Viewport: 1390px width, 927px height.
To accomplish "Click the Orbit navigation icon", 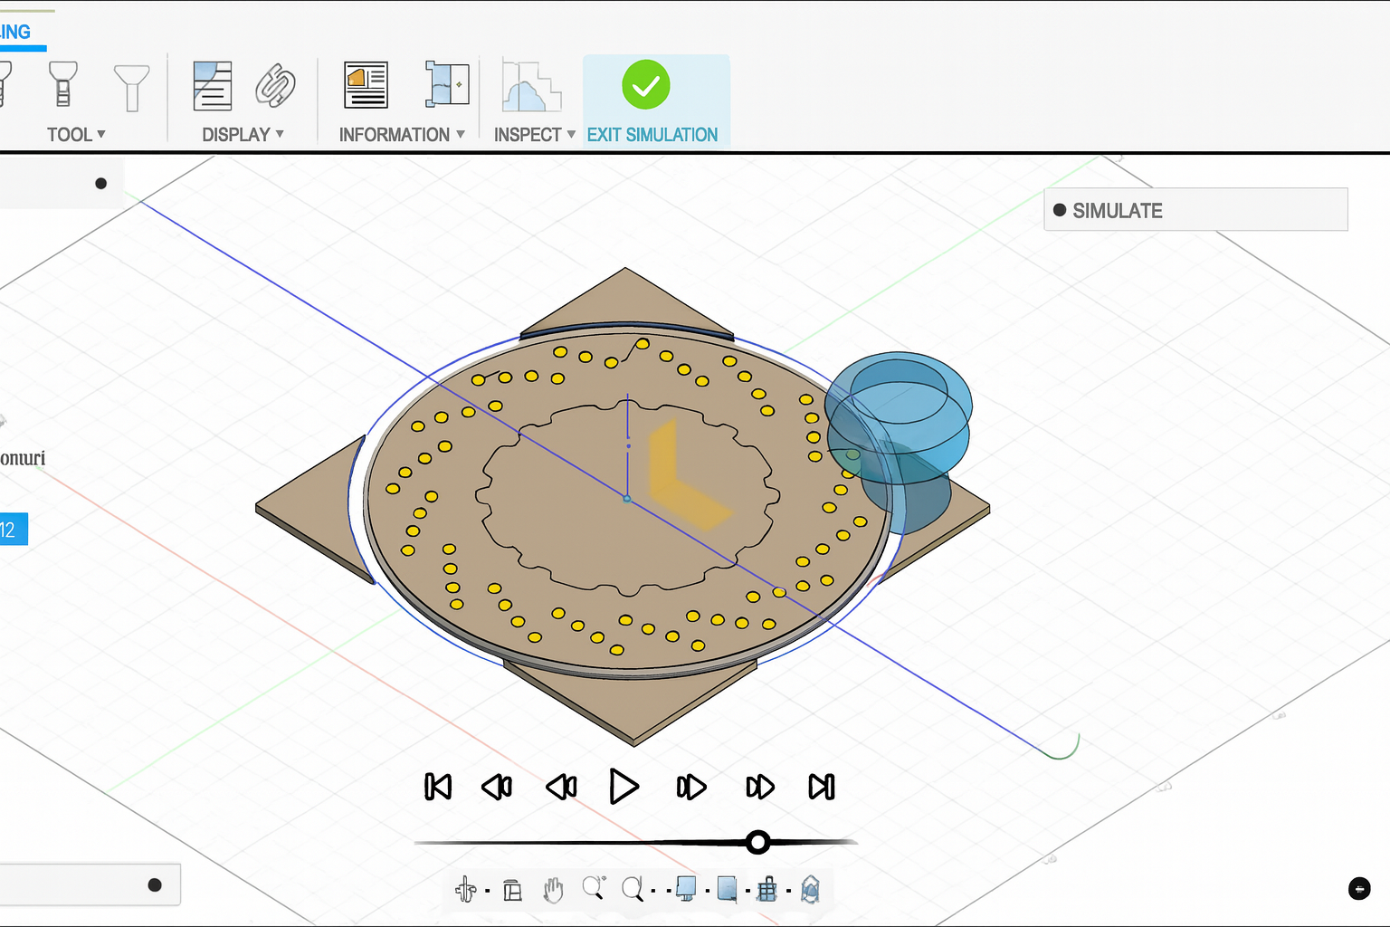I will (x=466, y=890).
